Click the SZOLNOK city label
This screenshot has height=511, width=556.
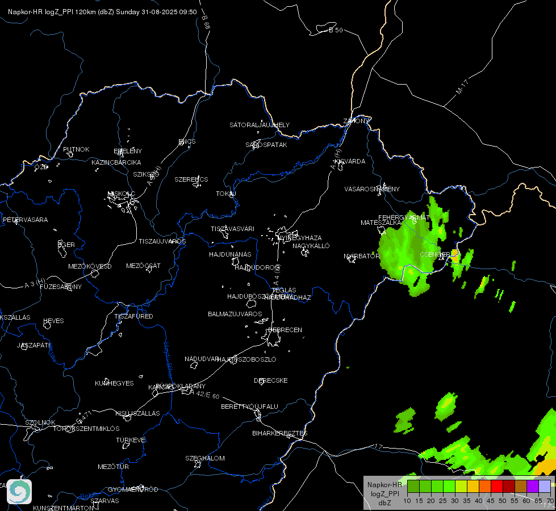point(40,422)
